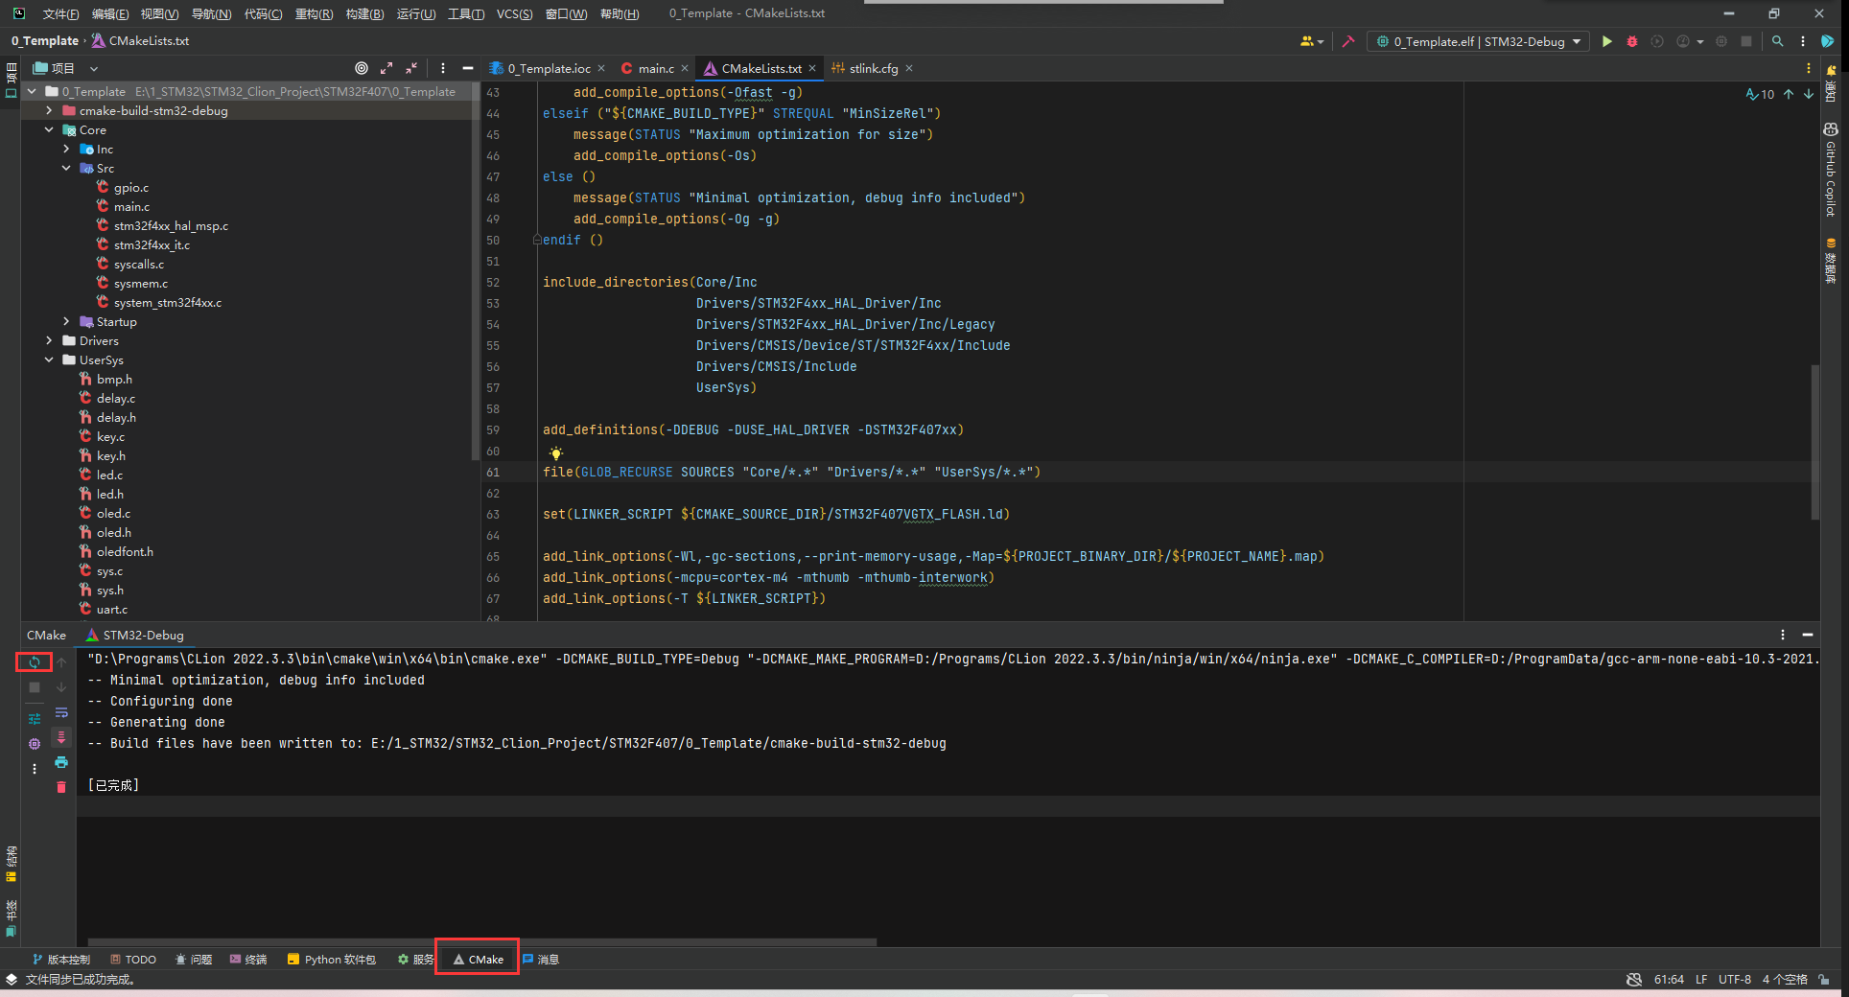Screen dimensions: 1849x997
Task: Select delay.c in the project tree
Action: pyautogui.click(x=114, y=398)
